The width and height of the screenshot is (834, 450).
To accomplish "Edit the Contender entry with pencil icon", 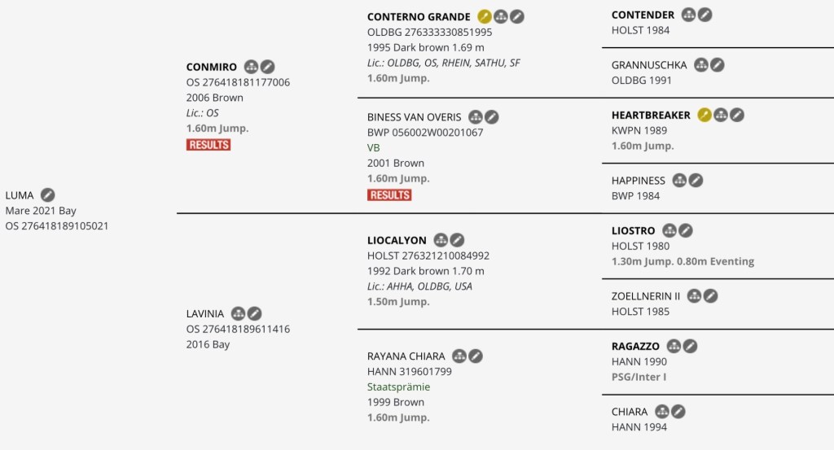I will click(x=705, y=15).
